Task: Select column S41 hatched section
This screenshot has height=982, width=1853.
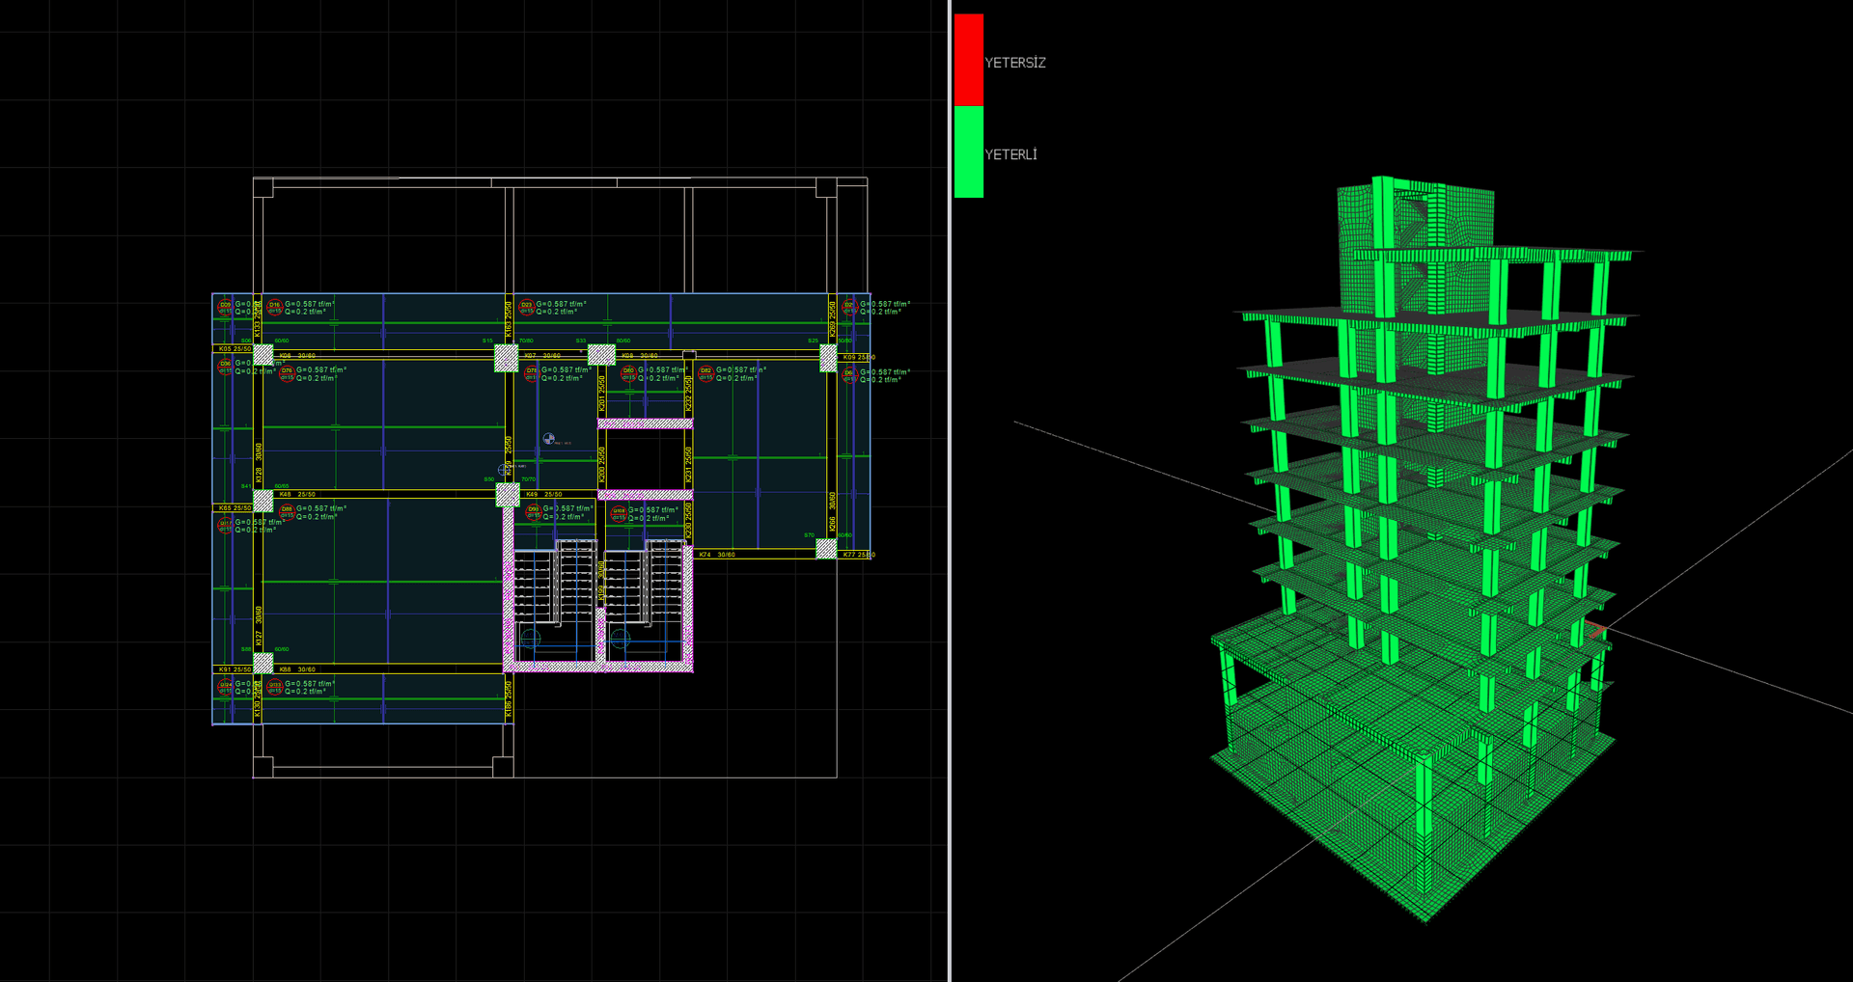Action: pyautogui.click(x=263, y=501)
